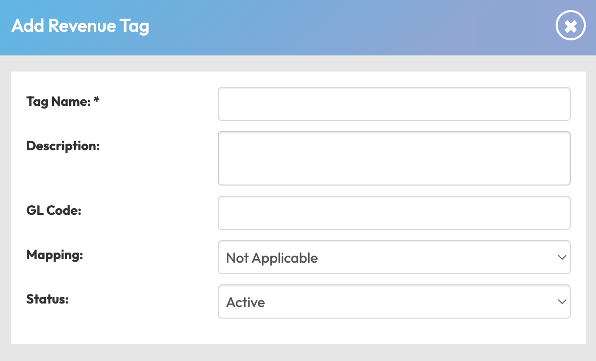Open the Mapping dropdown

pyautogui.click(x=394, y=257)
